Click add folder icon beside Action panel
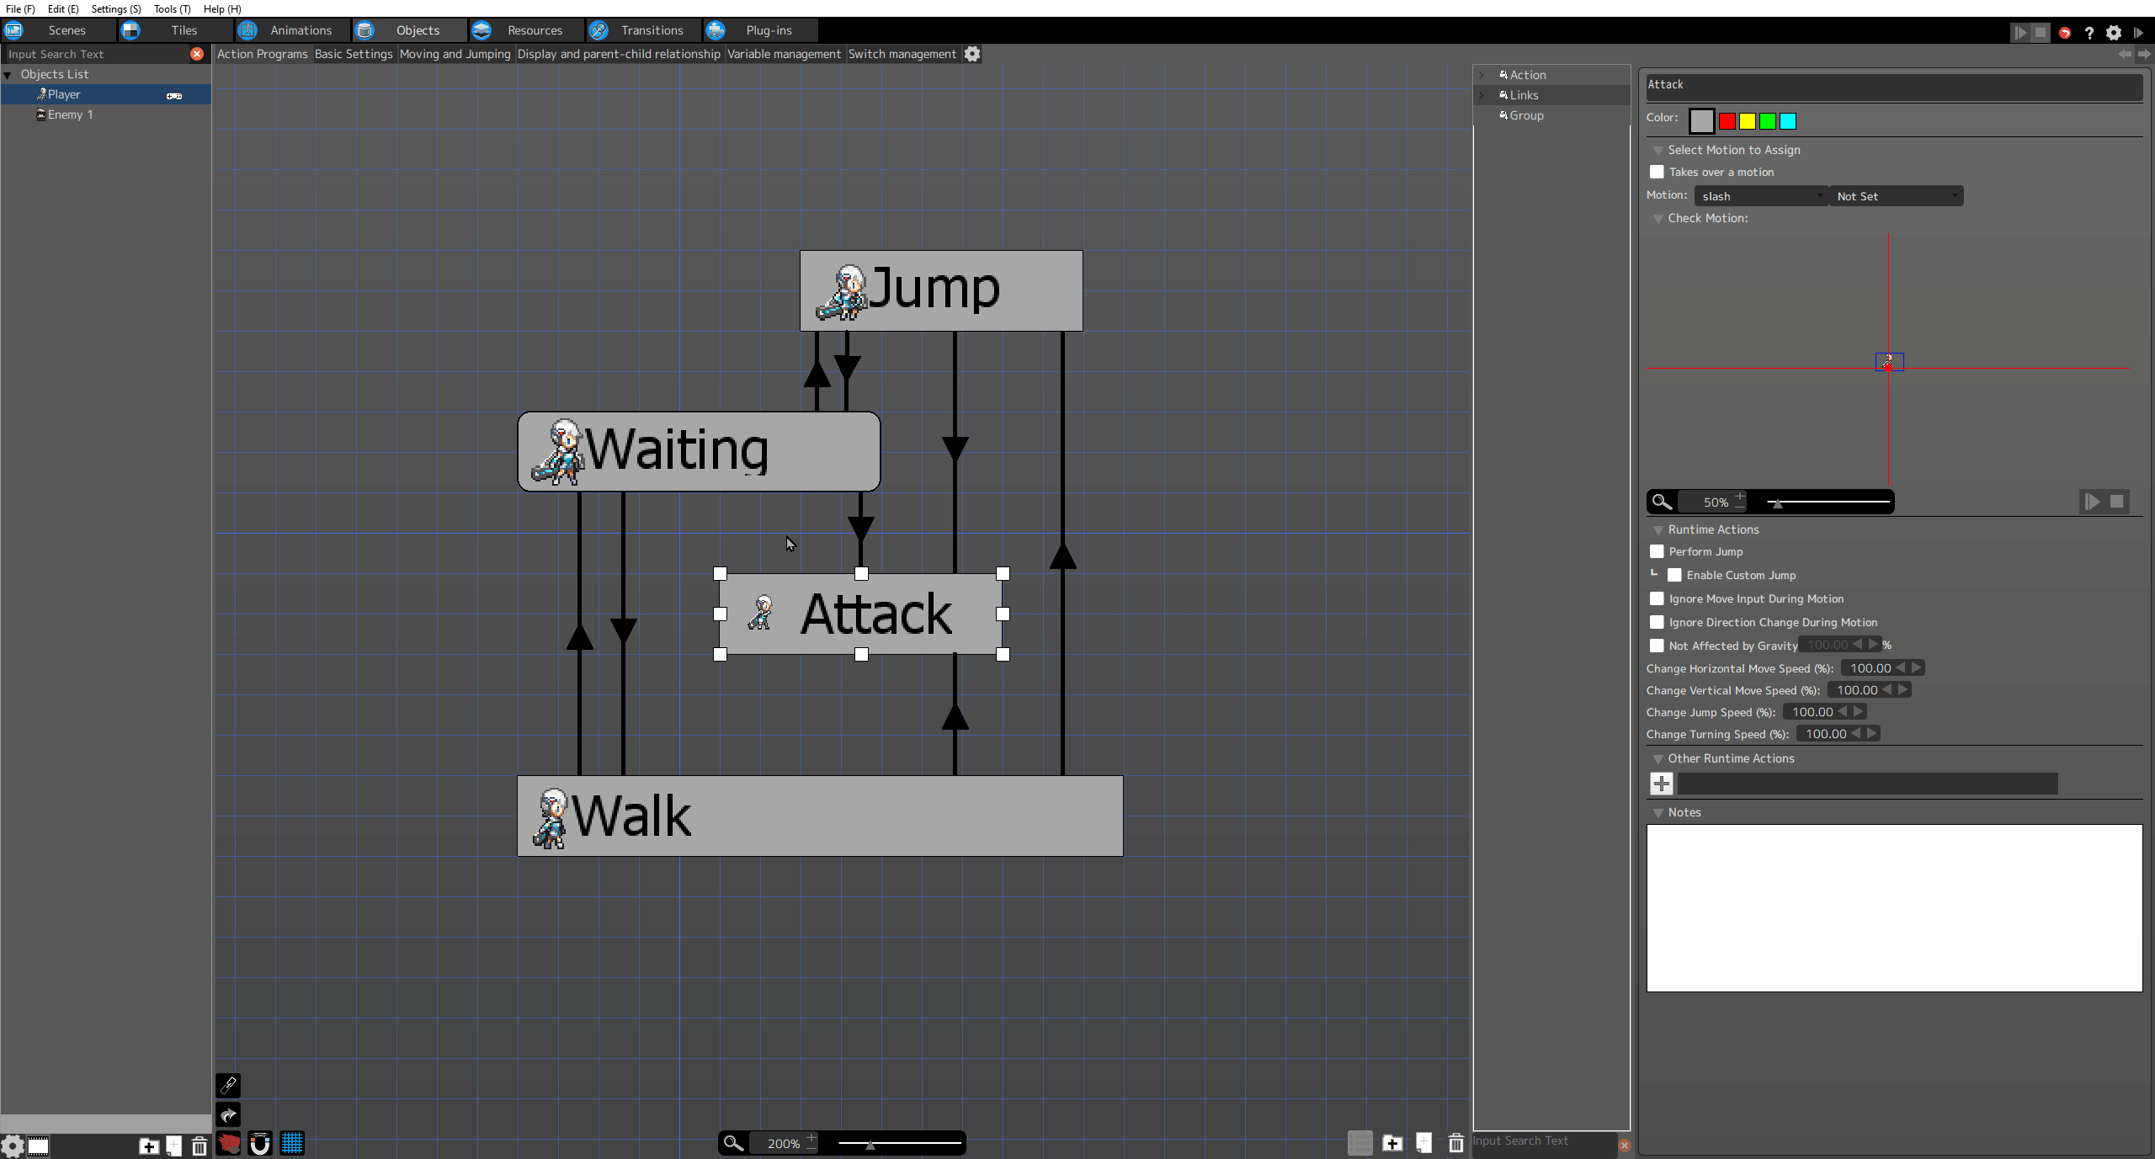2155x1159 pixels. [1392, 1143]
